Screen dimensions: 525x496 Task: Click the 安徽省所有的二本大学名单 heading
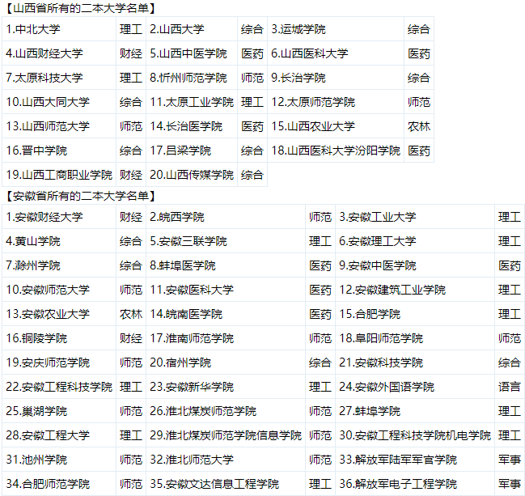point(80,196)
